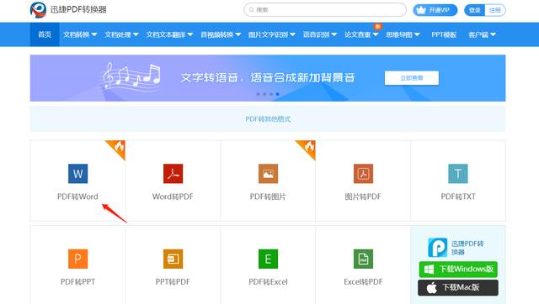Click the PDF转Excel label
The height and width of the screenshot is (304, 539).
(x=268, y=282)
